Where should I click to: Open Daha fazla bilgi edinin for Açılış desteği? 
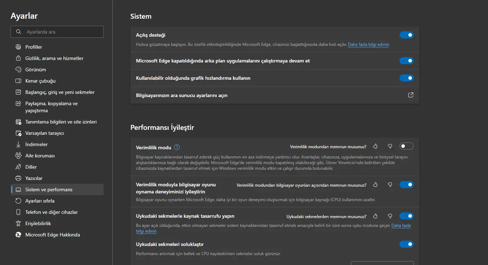(x=369, y=45)
